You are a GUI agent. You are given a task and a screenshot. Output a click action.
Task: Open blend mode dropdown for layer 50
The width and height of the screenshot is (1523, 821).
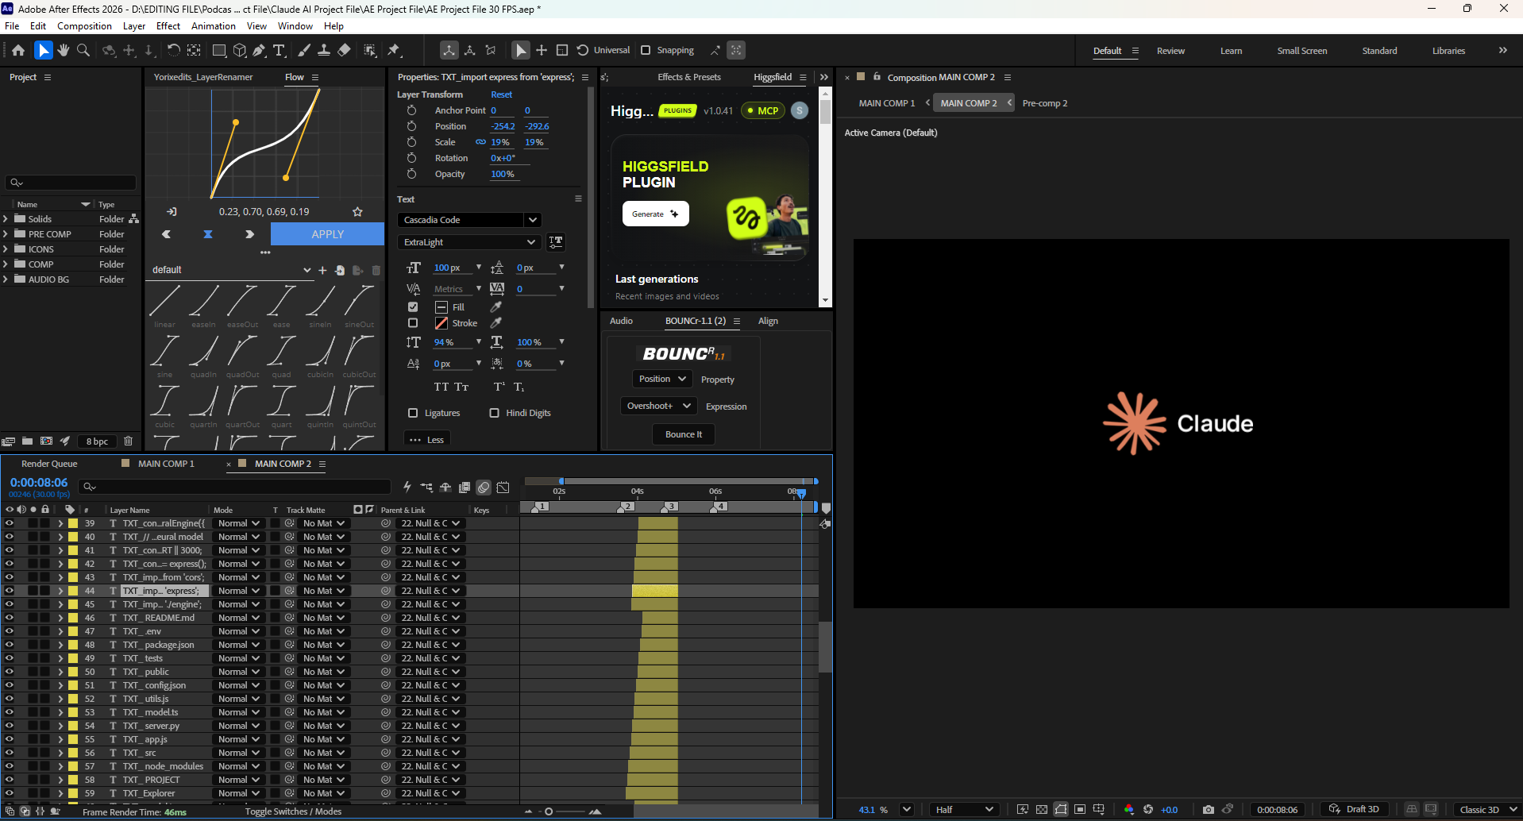(x=238, y=672)
